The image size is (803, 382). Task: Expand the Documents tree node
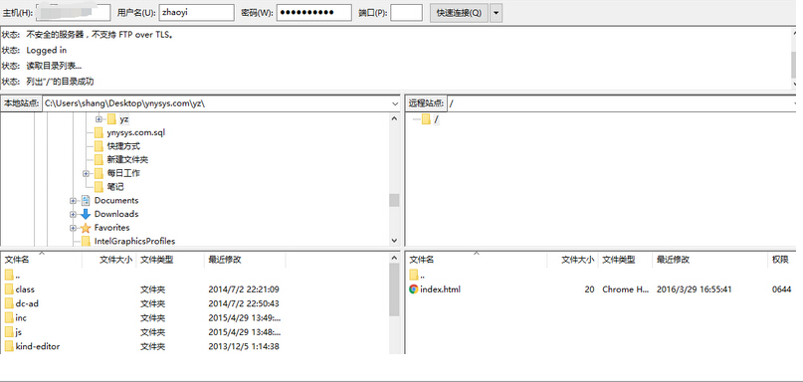pyautogui.click(x=73, y=201)
